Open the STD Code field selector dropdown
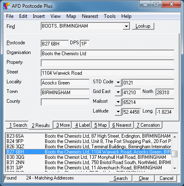184x186 pixels. pyautogui.click(x=118, y=82)
